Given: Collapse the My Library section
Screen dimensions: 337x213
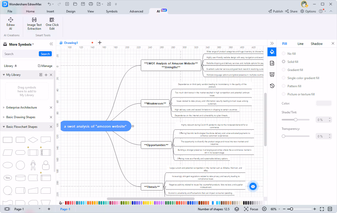Looking at the screenshot, I should [x=4, y=75].
